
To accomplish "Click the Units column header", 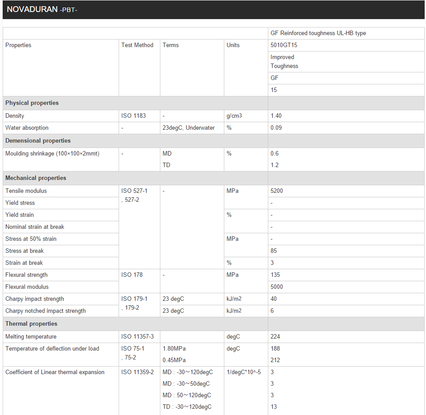I will tap(233, 45).
